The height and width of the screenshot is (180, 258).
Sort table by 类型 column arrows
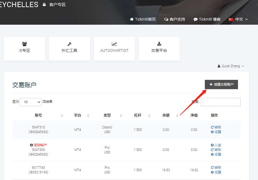(121, 116)
